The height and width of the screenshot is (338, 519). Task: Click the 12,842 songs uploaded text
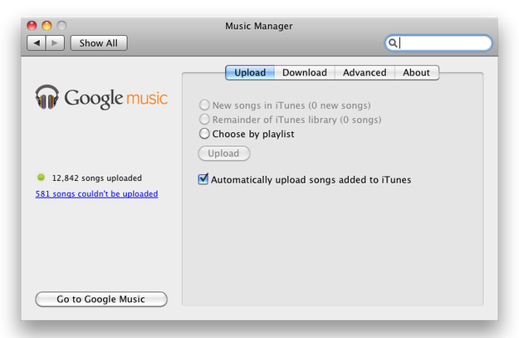pyautogui.click(x=97, y=178)
